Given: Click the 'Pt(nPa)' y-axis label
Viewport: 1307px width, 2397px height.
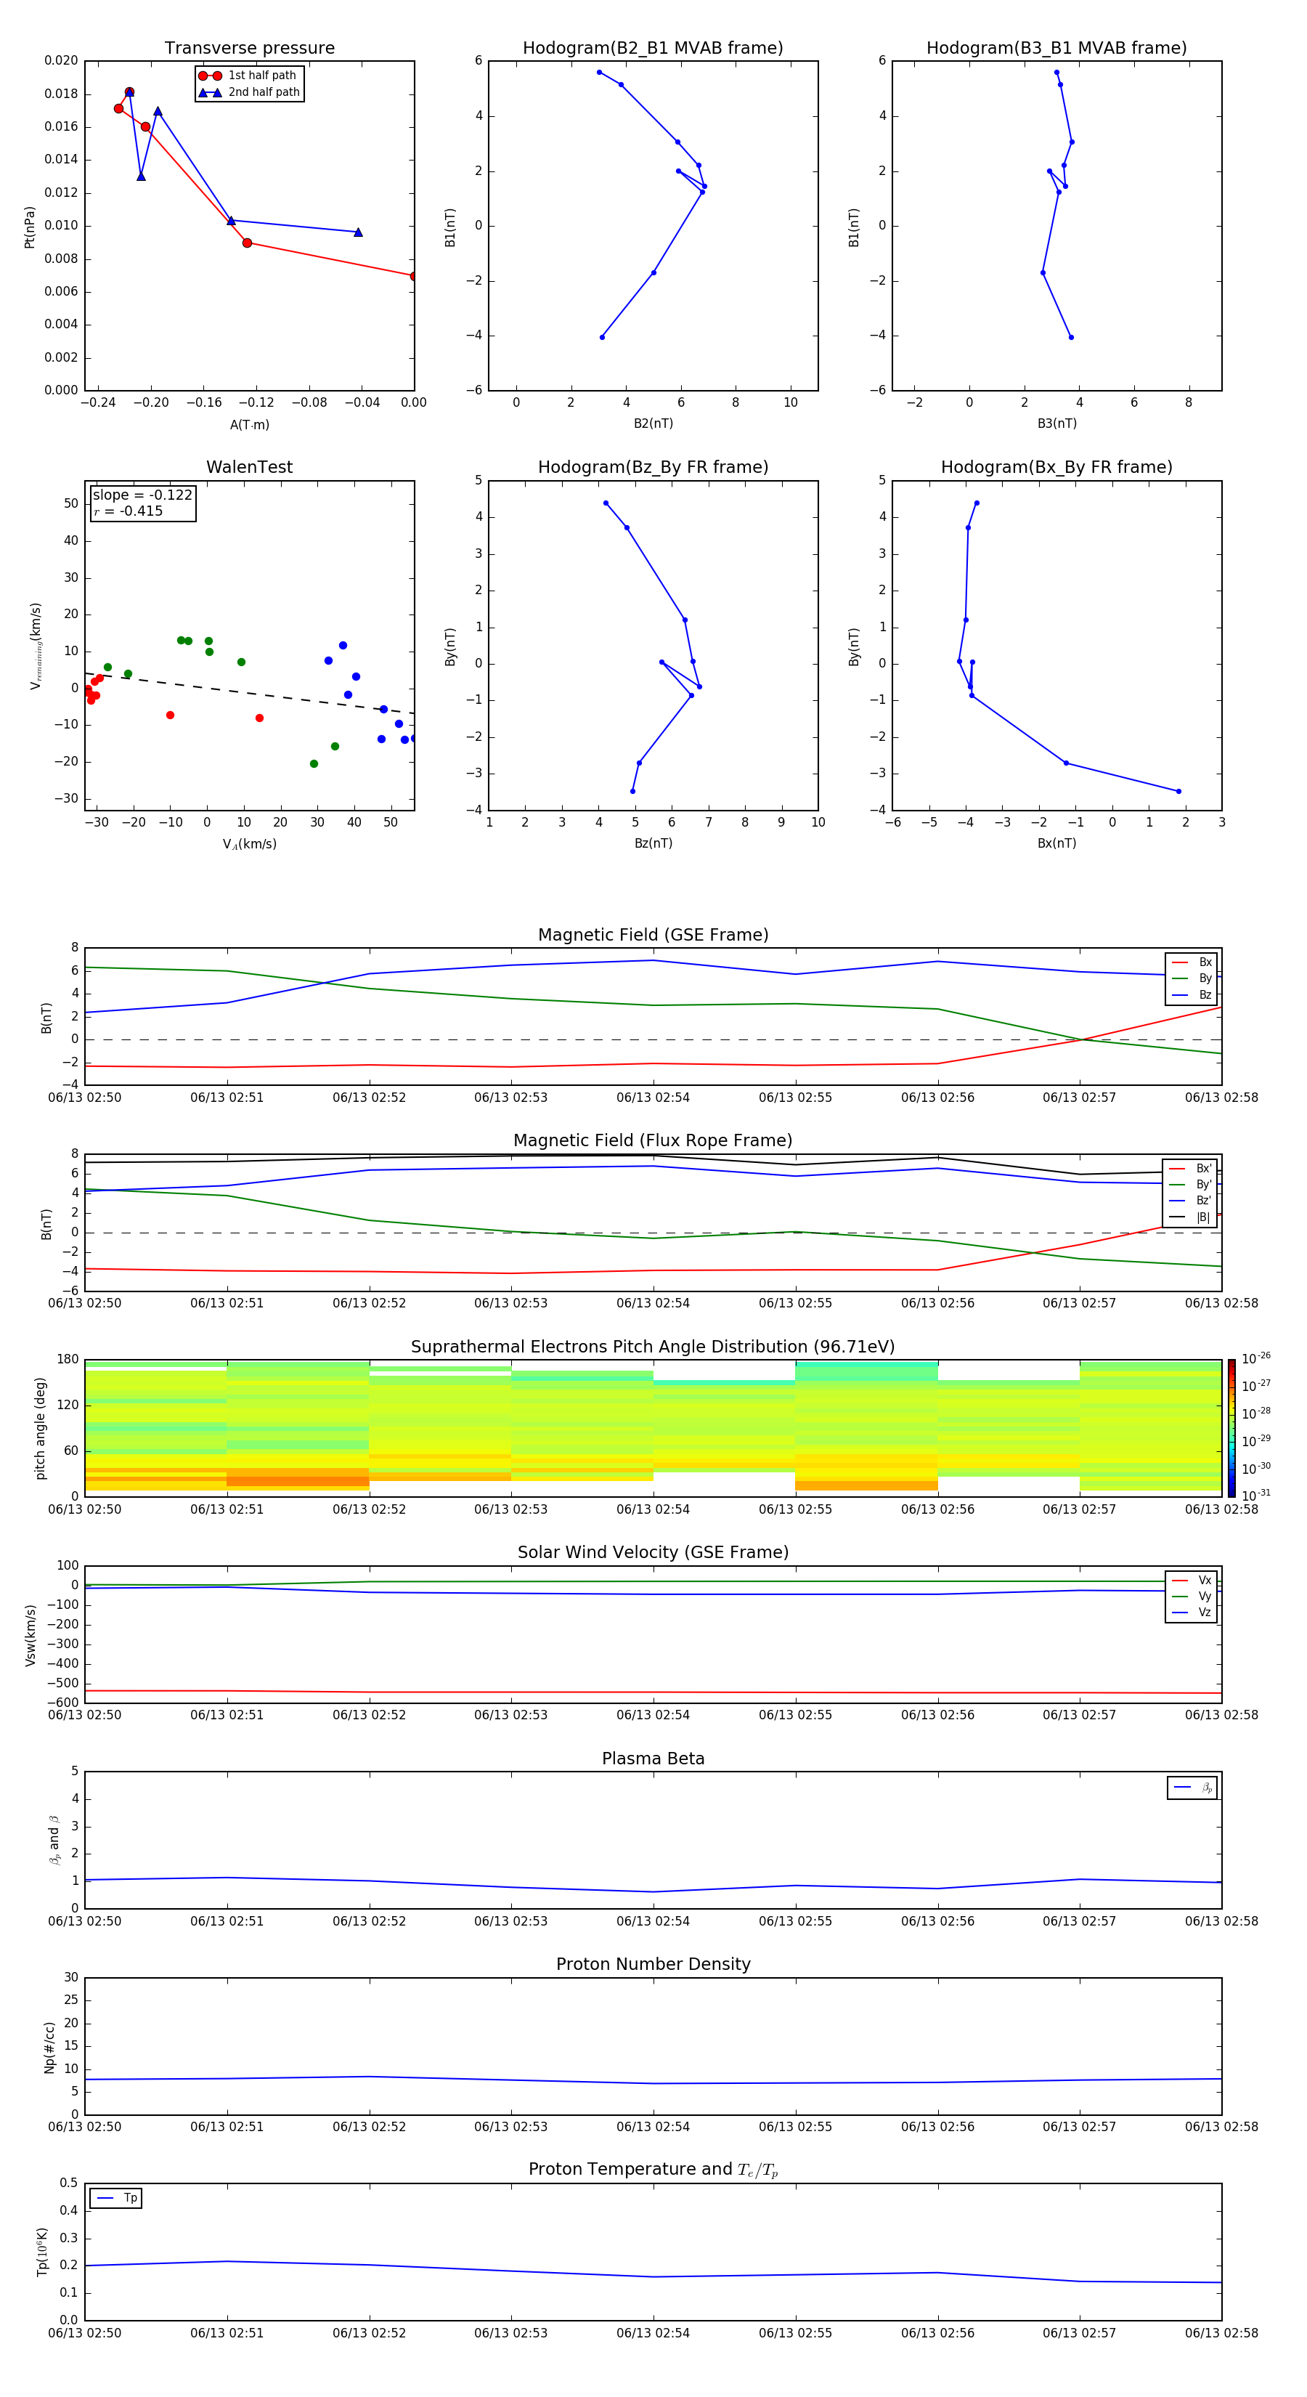Looking at the screenshot, I should click(x=29, y=226).
